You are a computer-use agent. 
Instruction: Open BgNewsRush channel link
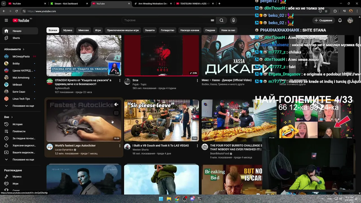coord(62,88)
